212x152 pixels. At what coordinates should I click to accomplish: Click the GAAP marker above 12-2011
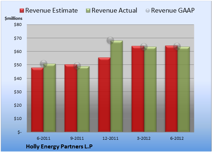tap(110, 40)
